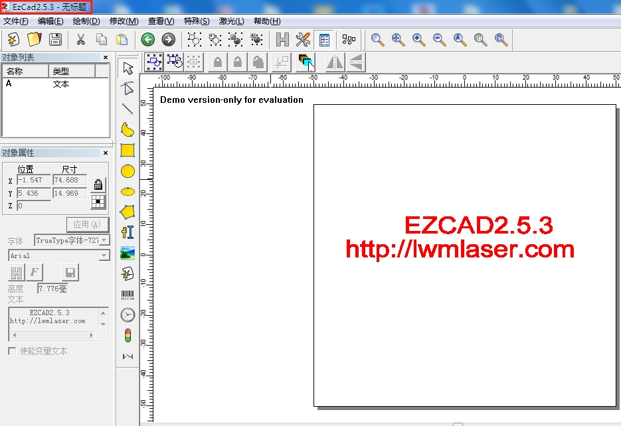Select the line drawing tool
Image resolution: width=621 pixels, height=426 pixels.
click(x=128, y=109)
